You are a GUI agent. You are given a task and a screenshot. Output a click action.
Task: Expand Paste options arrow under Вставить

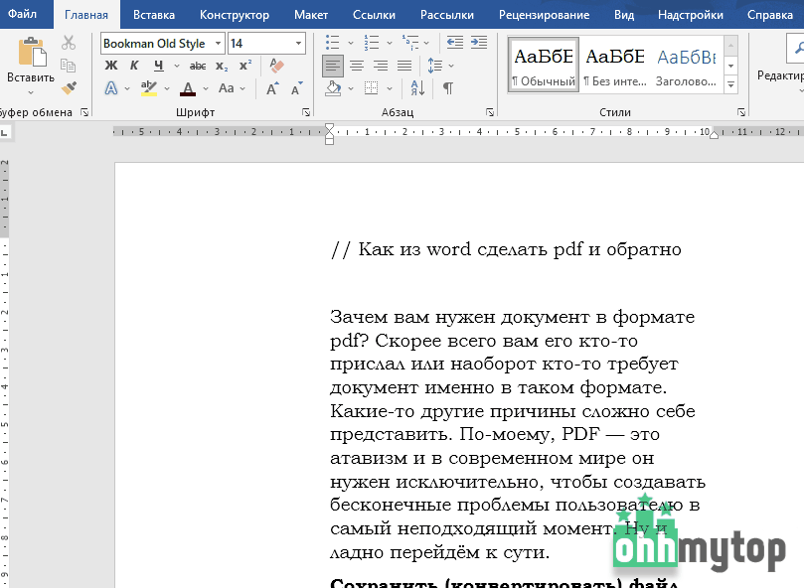(x=31, y=92)
